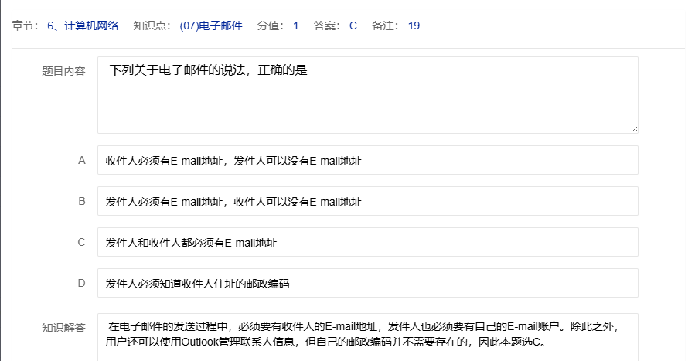The image size is (695, 361).
Task: Click the A option label
Action: pyautogui.click(x=81, y=161)
